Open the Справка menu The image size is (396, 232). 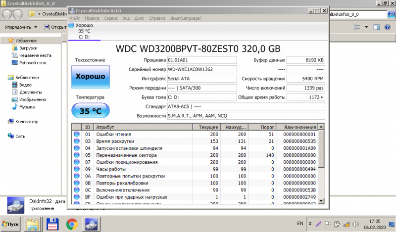tap(157, 18)
